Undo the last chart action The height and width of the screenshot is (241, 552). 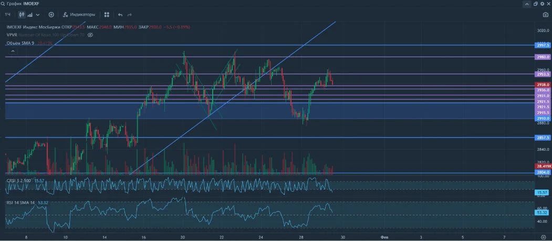(x=120, y=15)
